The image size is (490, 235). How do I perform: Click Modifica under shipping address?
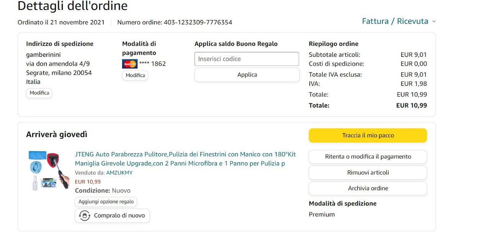point(39,93)
